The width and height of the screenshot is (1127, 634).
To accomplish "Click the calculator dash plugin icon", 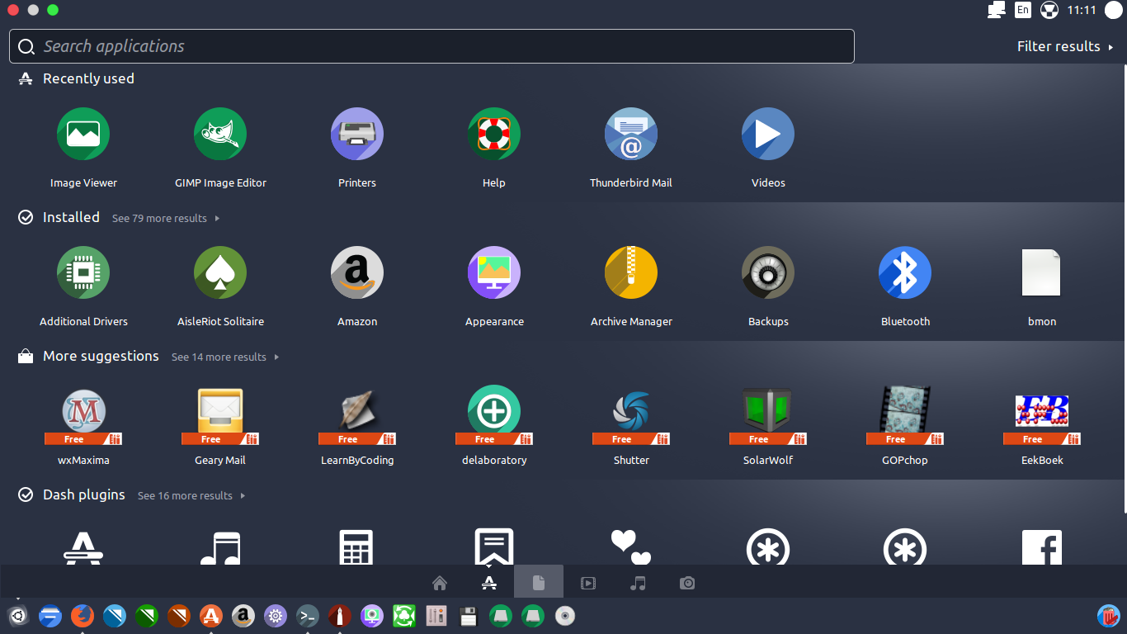I will [357, 547].
